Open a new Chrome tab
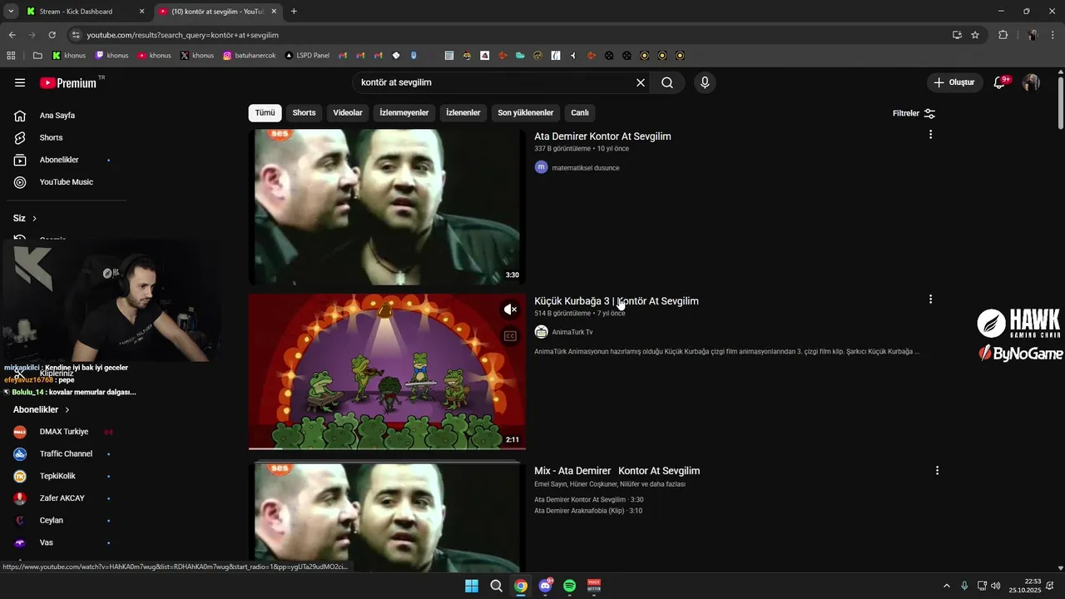Viewport: 1065px width, 599px height. tap(294, 12)
